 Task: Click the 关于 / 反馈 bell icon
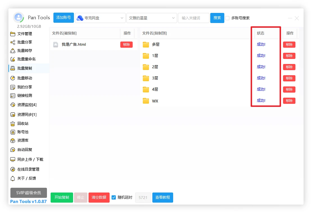tap(13, 178)
